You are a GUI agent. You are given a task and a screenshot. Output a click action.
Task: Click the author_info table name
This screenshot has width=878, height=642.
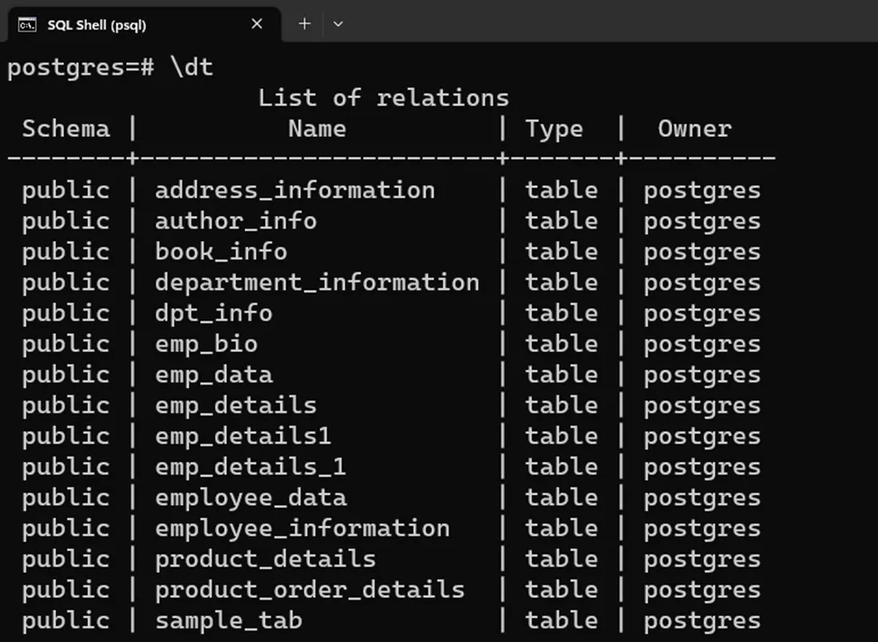coord(236,221)
